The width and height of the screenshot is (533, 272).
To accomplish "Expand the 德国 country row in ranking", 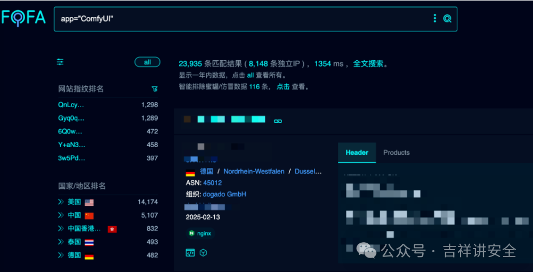I will click(x=61, y=255).
